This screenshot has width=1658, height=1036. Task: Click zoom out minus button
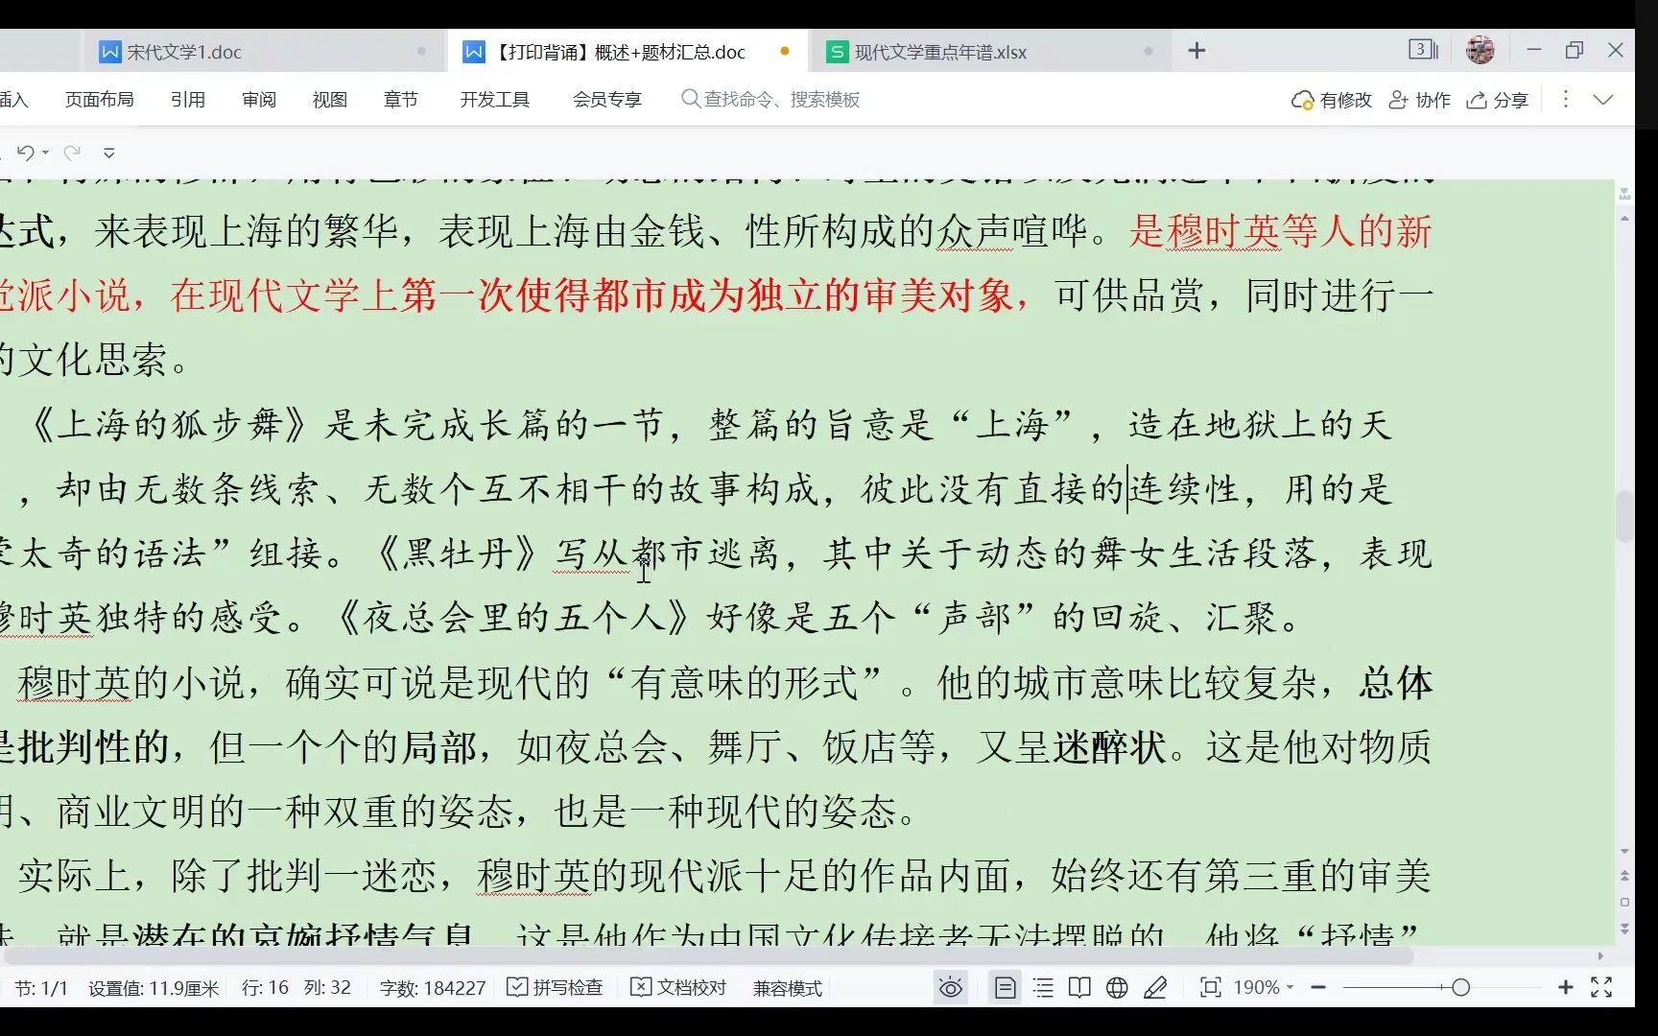(1318, 987)
